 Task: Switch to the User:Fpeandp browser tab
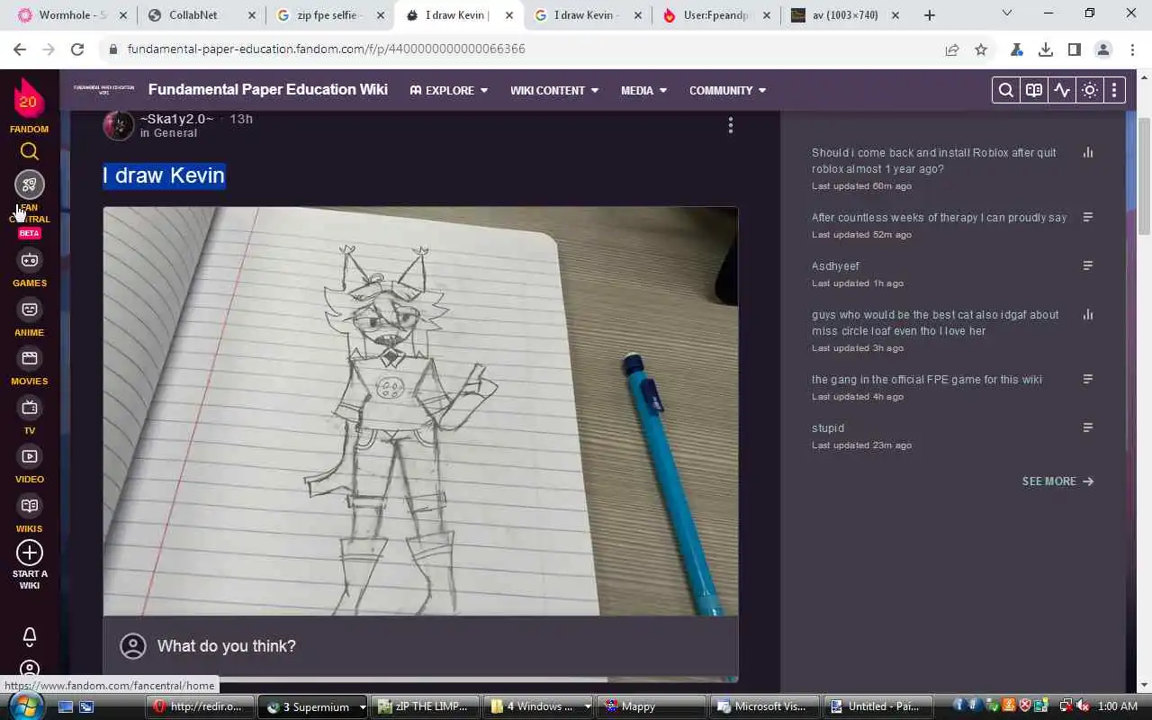(716, 15)
